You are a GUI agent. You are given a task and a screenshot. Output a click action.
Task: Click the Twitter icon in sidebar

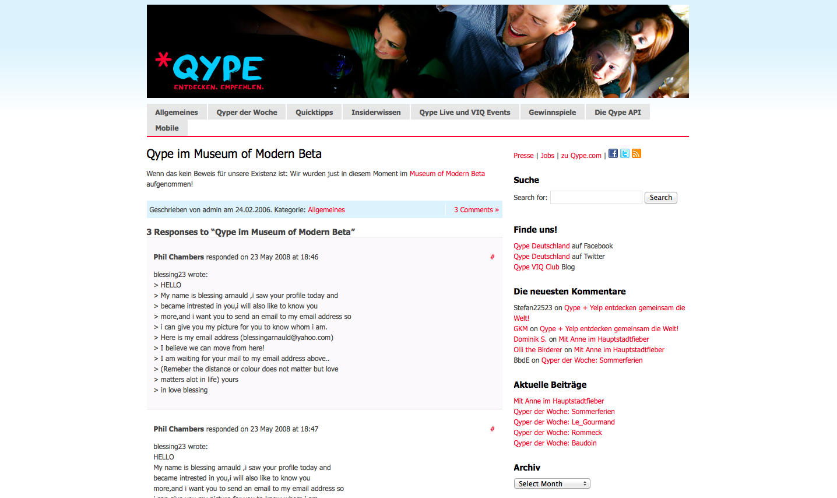[624, 153]
